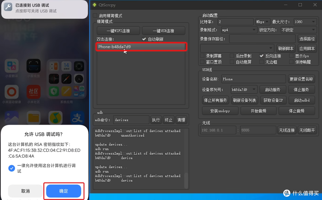This screenshot has width=322, height=200.
Task: Open the 小爱翻译 app on the phone screen
Action: coord(12,66)
